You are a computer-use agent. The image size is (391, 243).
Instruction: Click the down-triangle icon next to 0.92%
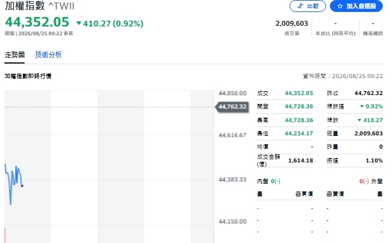point(362,106)
